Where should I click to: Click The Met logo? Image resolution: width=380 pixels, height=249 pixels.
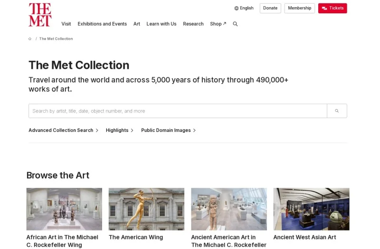coord(40,15)
